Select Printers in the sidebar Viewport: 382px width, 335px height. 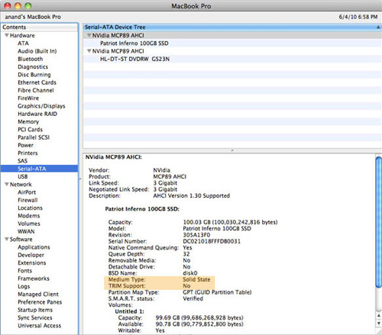[x=28, y=153]
